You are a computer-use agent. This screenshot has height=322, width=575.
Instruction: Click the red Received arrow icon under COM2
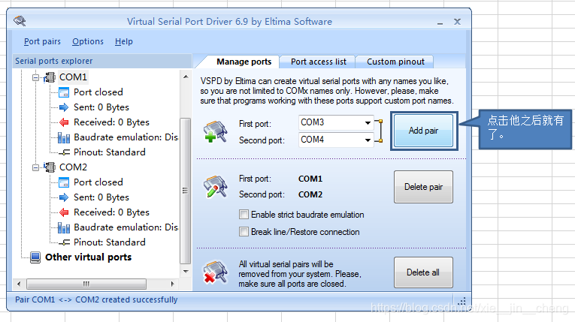(x=64, y=212)
